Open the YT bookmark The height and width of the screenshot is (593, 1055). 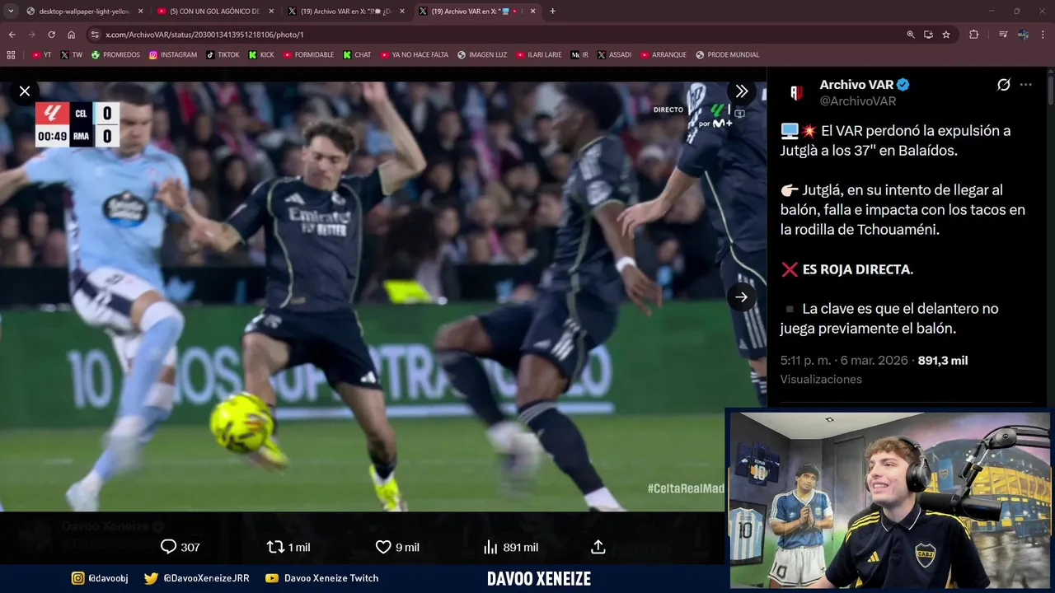coord(42,55)
